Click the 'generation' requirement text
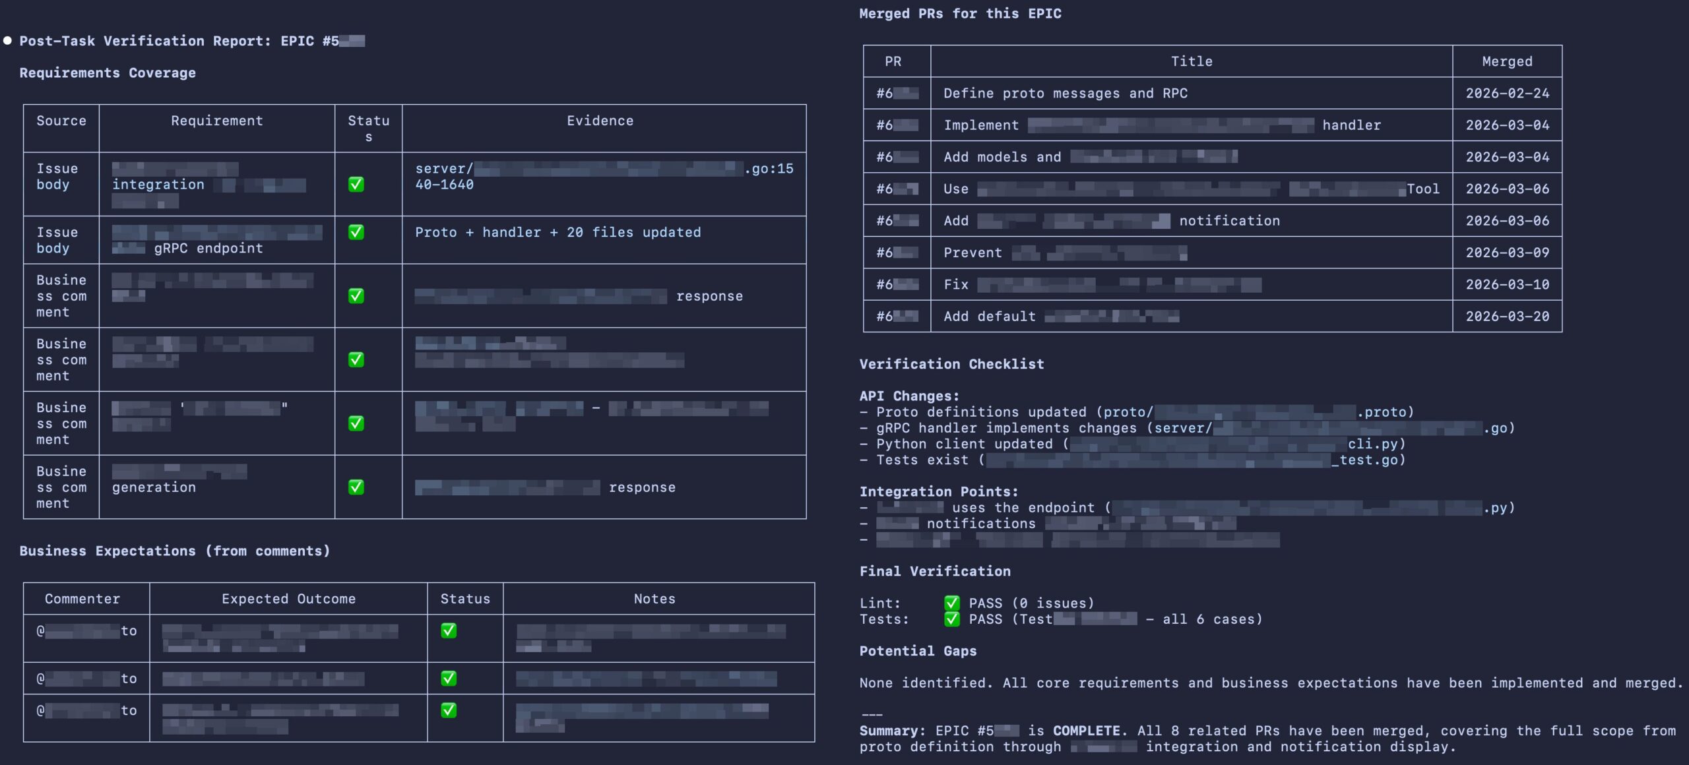Viewport: 1689px width, 765px height. 154,487
